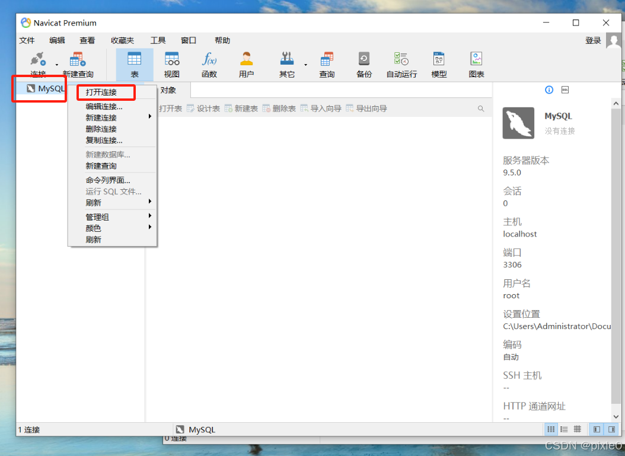Switch to list view in status bar

564,429
